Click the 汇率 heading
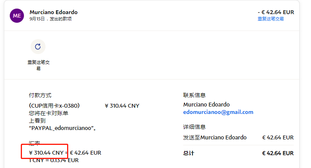Screen dimensions: 311x168 (x=35, y=144)
